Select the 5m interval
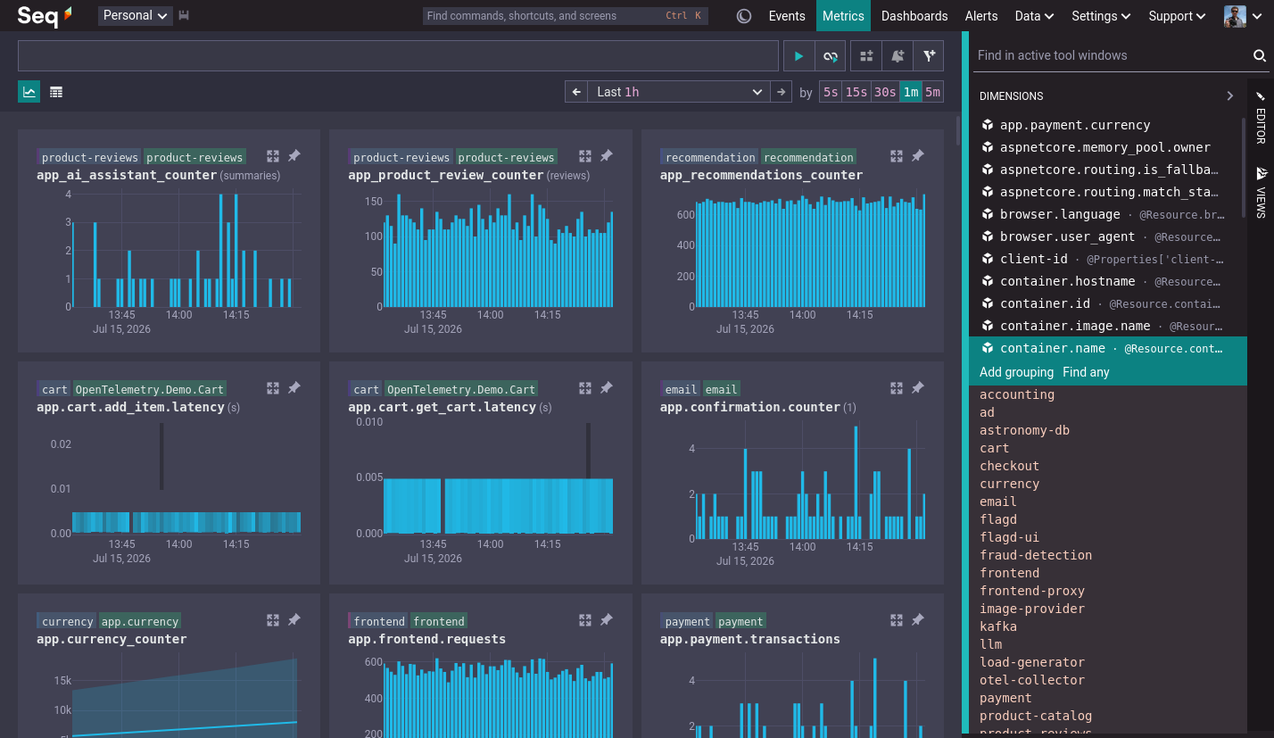The width and height of the screenshot is (1274, 738). tap(932, 92)
